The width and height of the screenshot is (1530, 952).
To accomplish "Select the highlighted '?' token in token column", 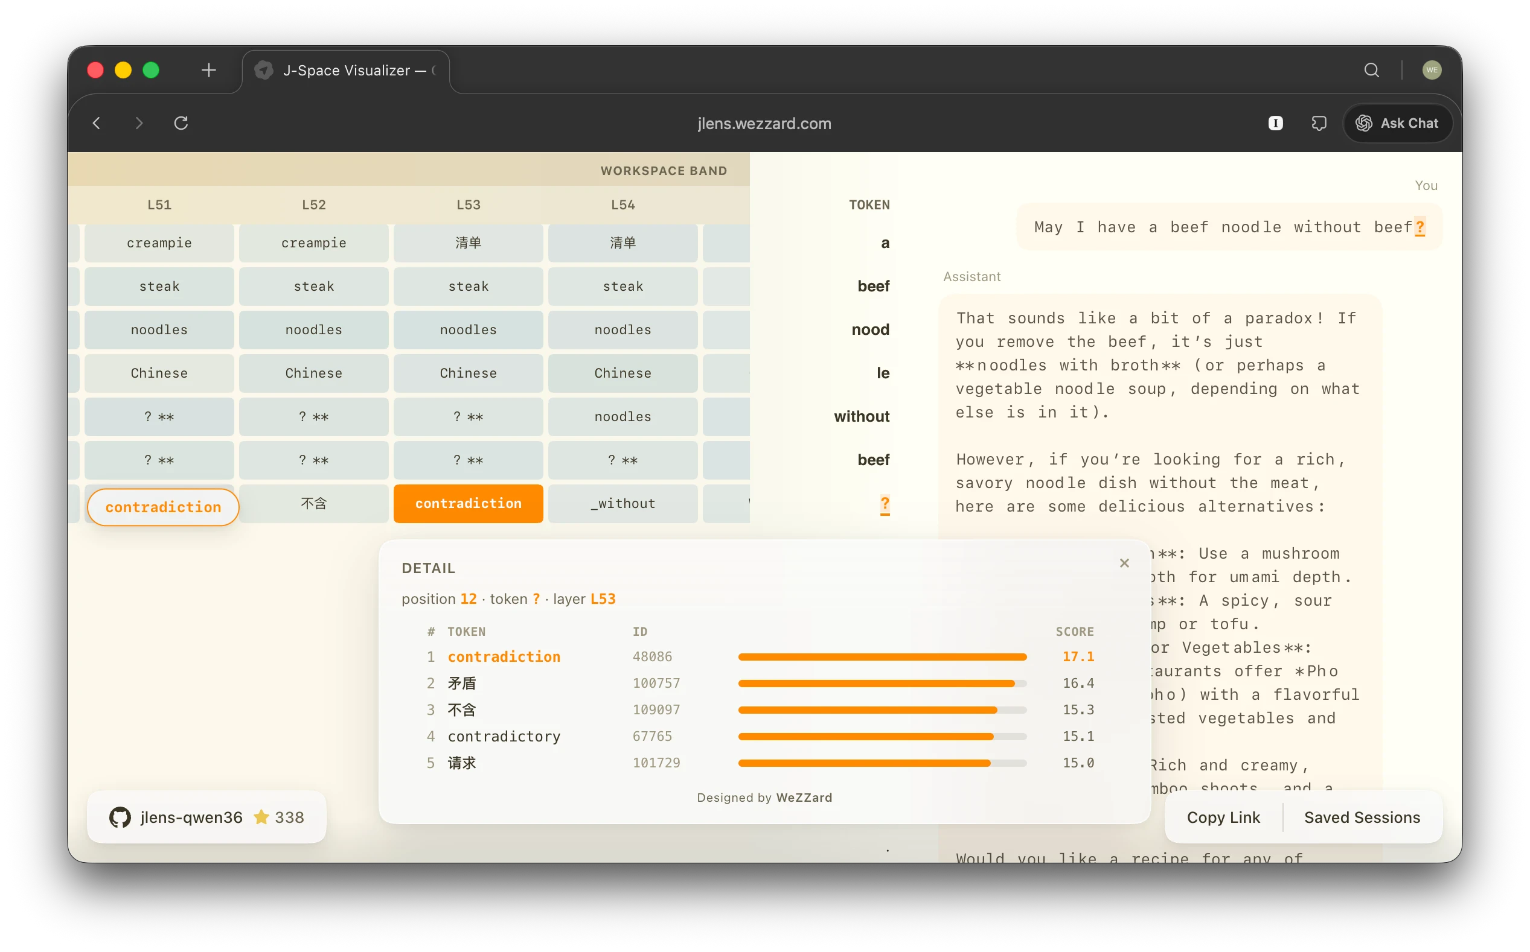I will 885,504.
